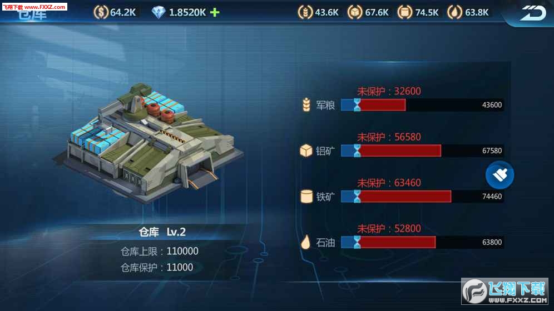Tap the 军粮 grain icon in list
Image resolution: width=554 pixels, height=311 pixels.
306,105
